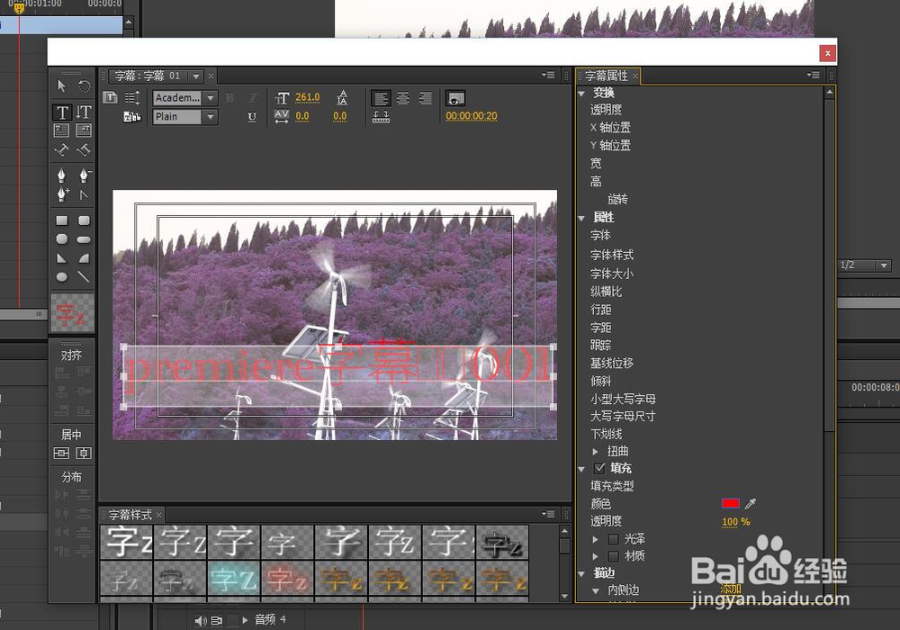Select the Area Type tool

[x=61, y=130]
